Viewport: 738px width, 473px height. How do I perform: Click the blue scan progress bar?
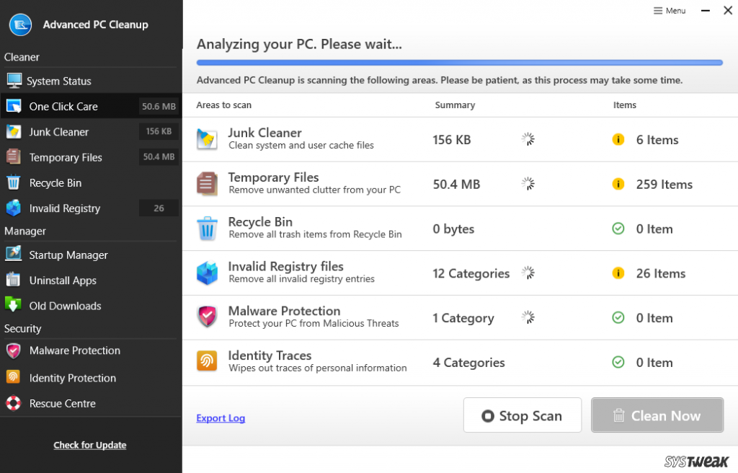[459, 63]
